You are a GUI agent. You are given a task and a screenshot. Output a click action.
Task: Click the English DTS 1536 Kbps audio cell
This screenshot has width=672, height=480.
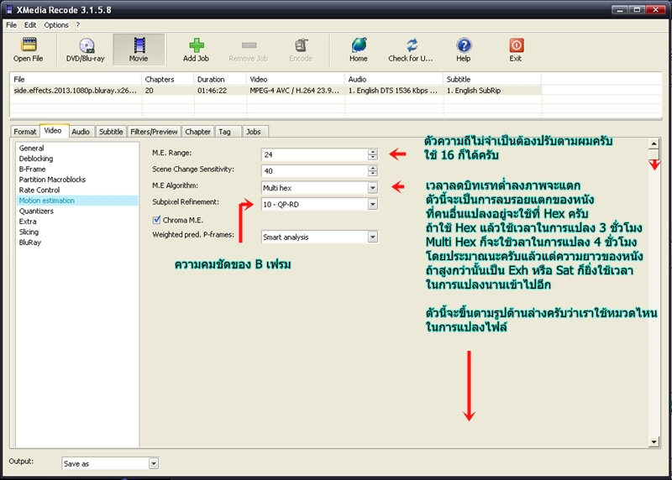pyautogui.click(x=393, y=91)
